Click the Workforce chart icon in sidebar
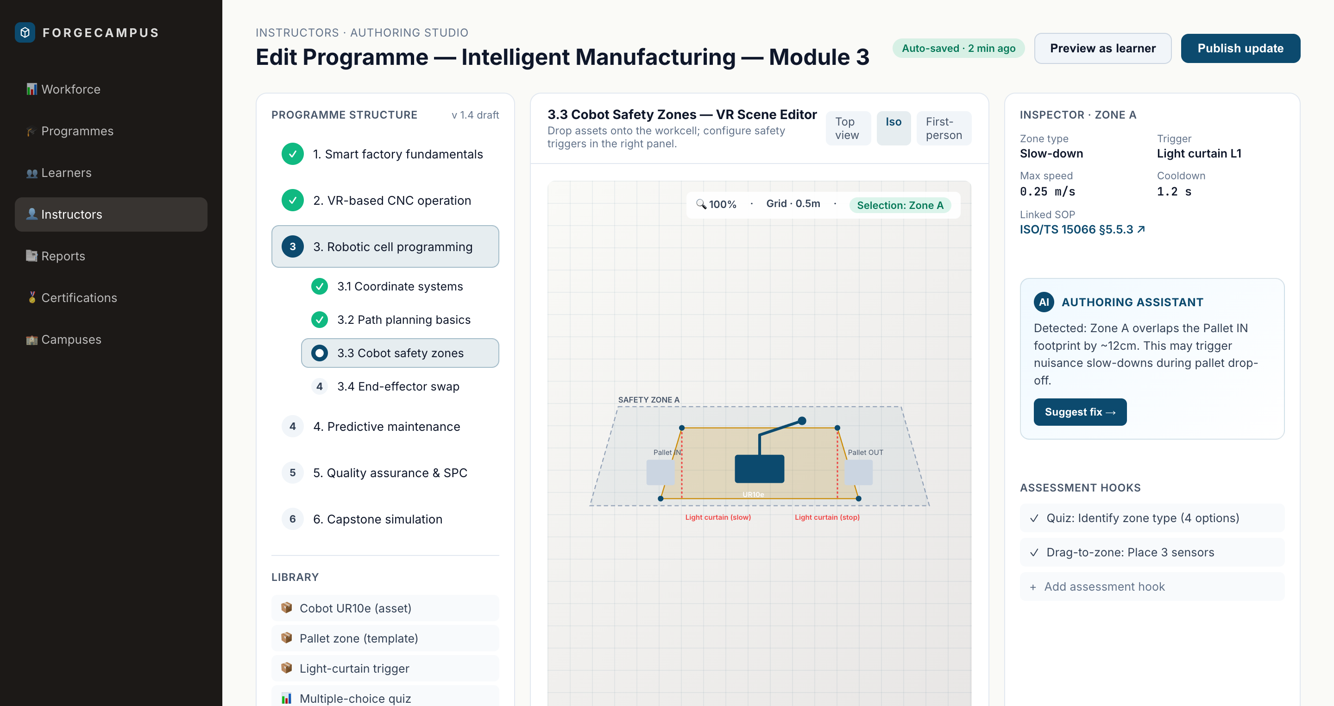 coord(31,89)
